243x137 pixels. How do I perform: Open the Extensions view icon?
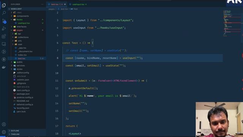coord(4,37)
